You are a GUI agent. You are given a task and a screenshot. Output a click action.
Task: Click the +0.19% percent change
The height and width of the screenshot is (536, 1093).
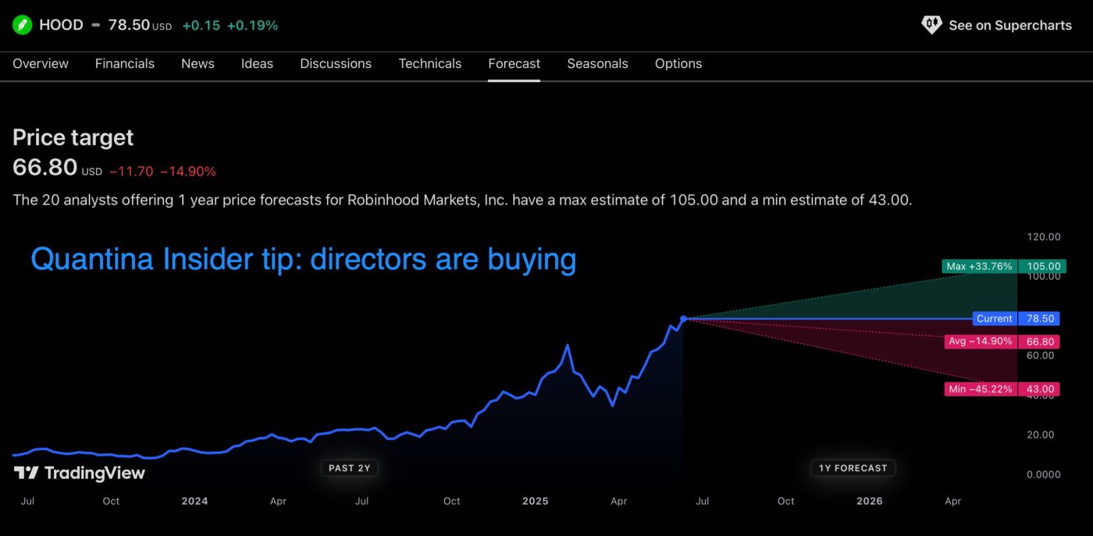[x=252, y=26]
